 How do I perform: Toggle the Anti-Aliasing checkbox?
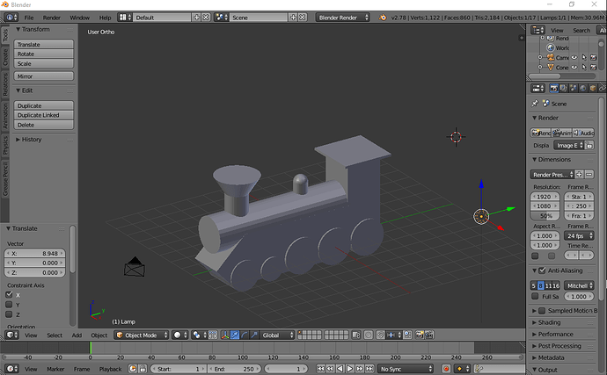541,270
